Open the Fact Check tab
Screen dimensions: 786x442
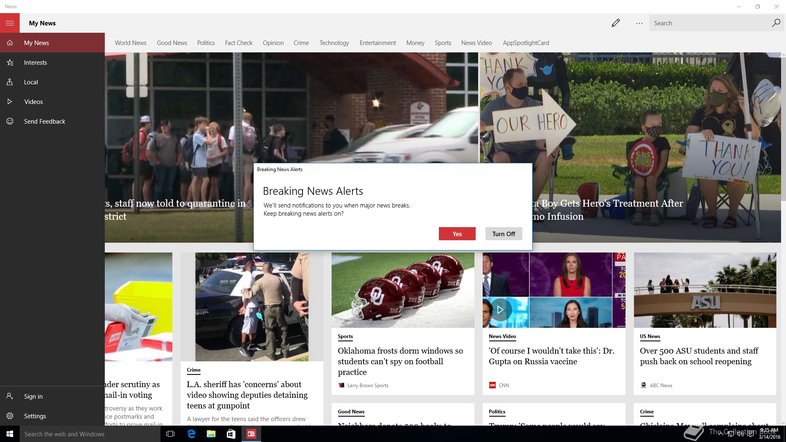pos(239,43)
